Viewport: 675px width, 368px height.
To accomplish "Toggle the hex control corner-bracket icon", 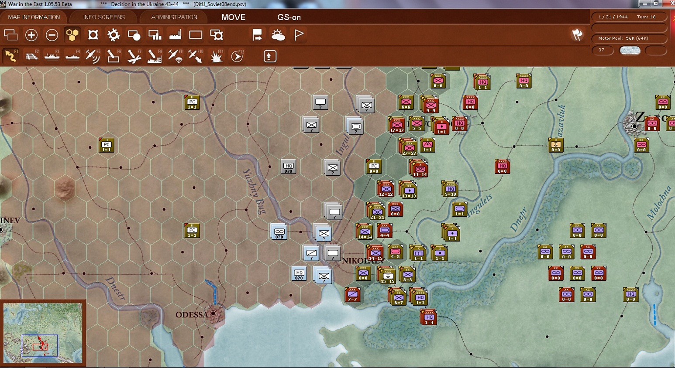I will tap(93, 35).
